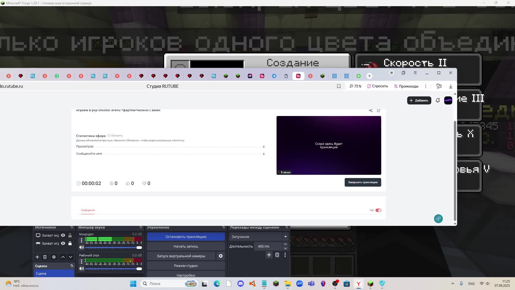Toggle the lock on Захват игры source
This screenshot has width=515, height=290.
click(x=70, y=243)
